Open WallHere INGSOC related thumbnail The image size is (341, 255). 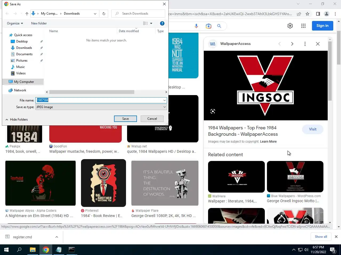pyautogui.click(x=236, y=177)
